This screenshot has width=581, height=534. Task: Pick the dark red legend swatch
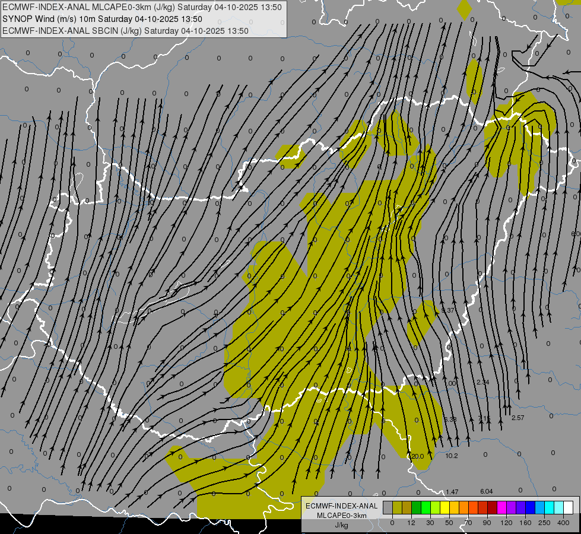493,507
